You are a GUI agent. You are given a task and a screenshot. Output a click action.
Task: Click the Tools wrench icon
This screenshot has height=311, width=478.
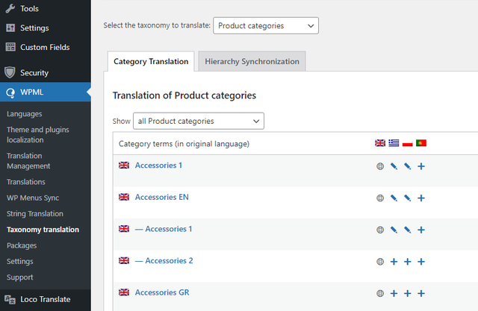point(10,8)
